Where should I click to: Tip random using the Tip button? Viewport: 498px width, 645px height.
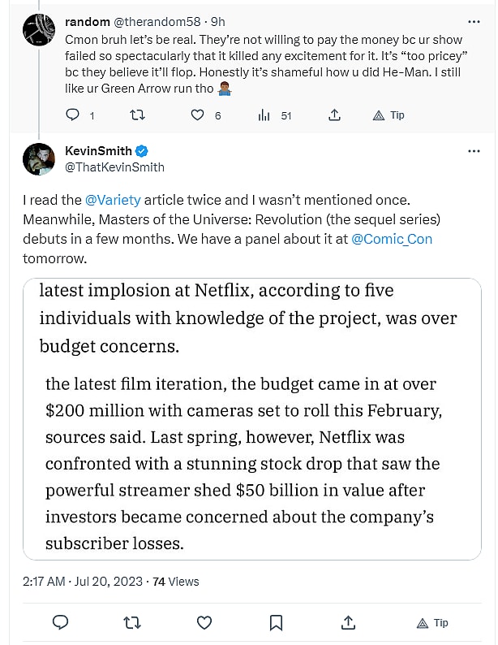[388, 115]
